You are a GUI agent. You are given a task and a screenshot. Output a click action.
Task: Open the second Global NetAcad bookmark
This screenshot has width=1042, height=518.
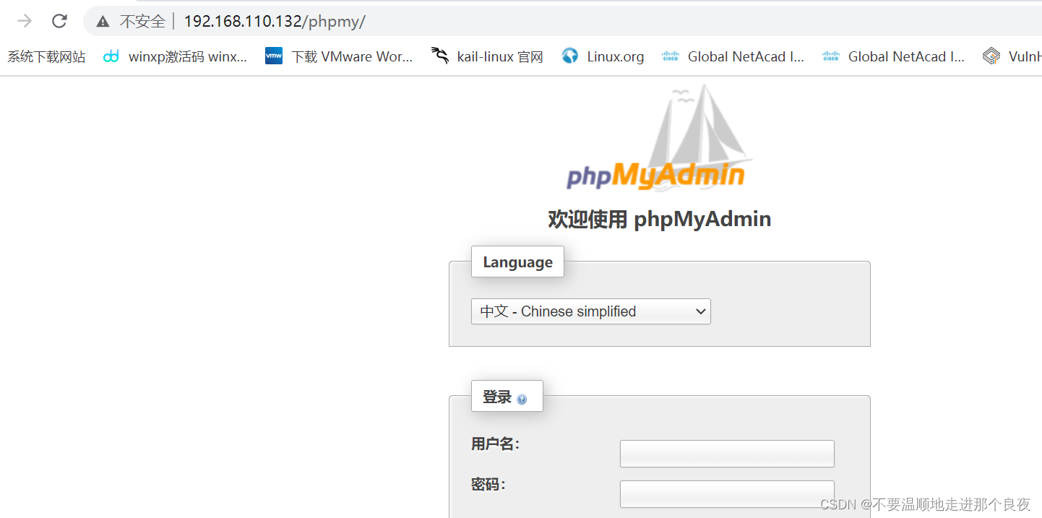[x=893, y=56]
